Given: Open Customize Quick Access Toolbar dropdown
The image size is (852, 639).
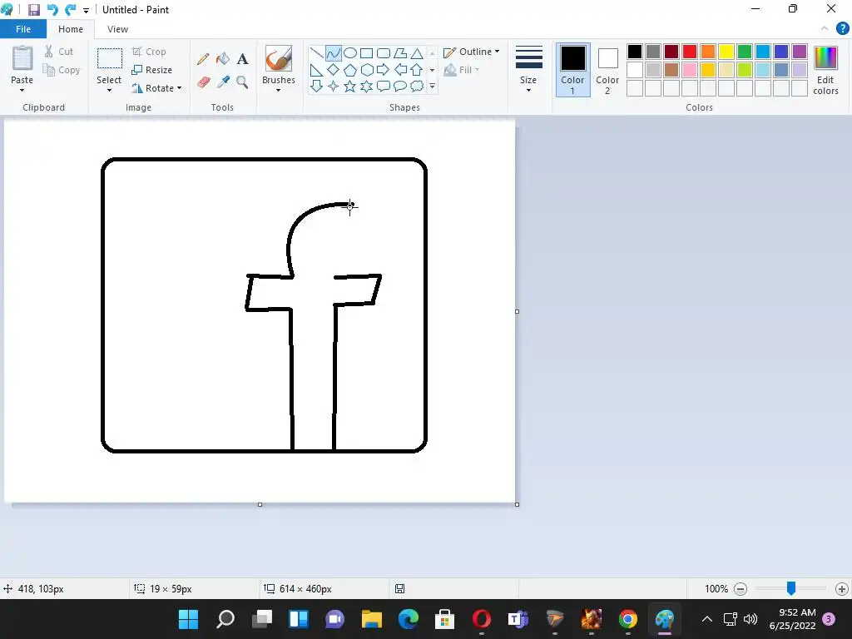Looking at the screenshot, I should [86, 10].
